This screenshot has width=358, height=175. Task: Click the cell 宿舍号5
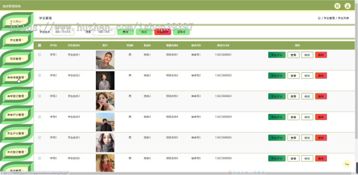[x=196, y=138]
